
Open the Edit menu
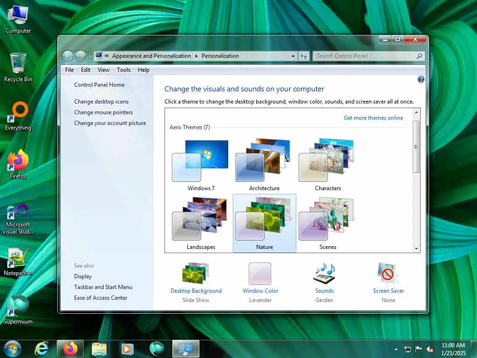click(86, 70)
